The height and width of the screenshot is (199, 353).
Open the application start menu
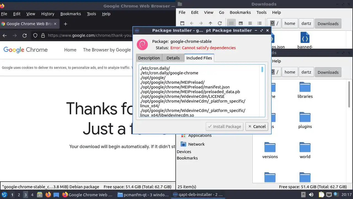pyautogui.click(x=4, y=195)
